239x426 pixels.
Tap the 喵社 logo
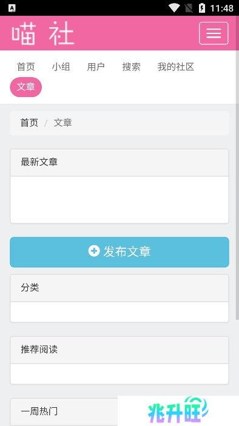click(x=42, y=33)
